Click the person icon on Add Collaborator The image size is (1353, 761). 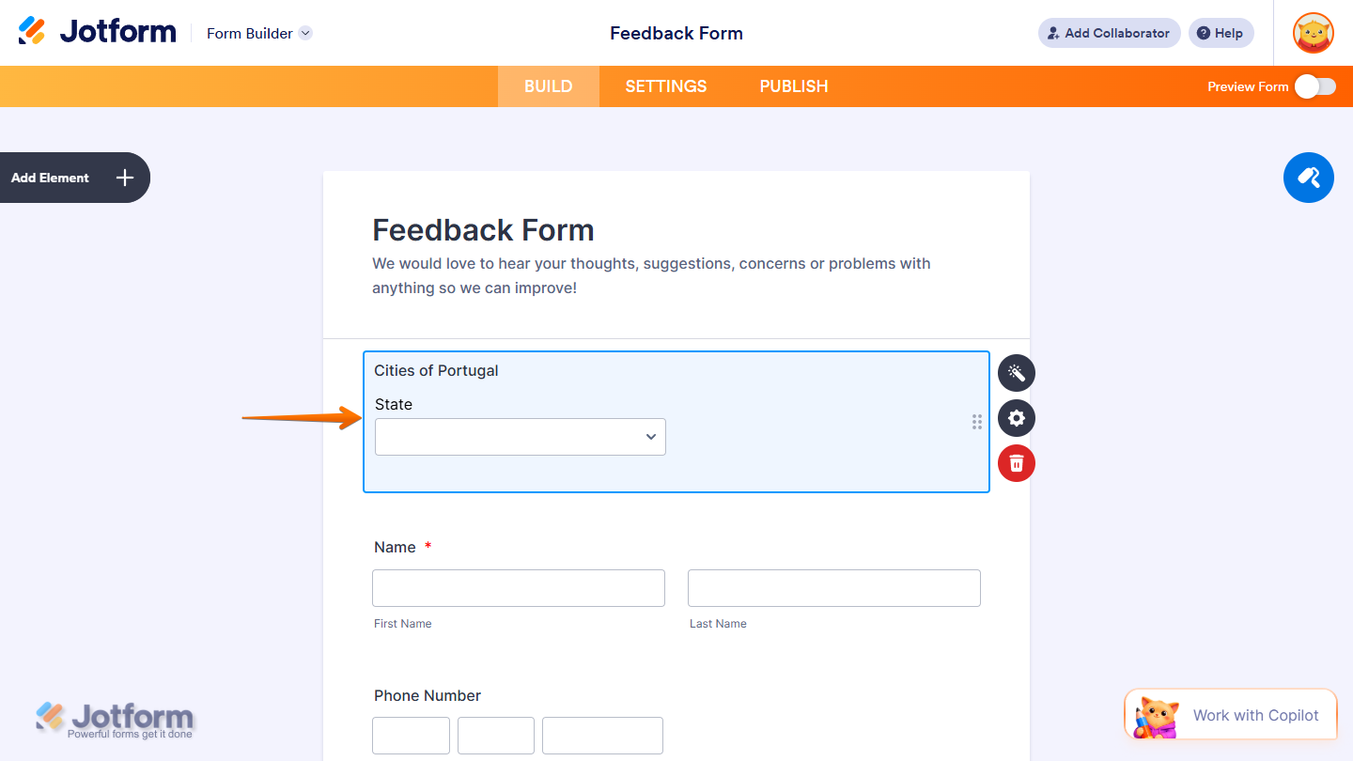pos(1052,33)
